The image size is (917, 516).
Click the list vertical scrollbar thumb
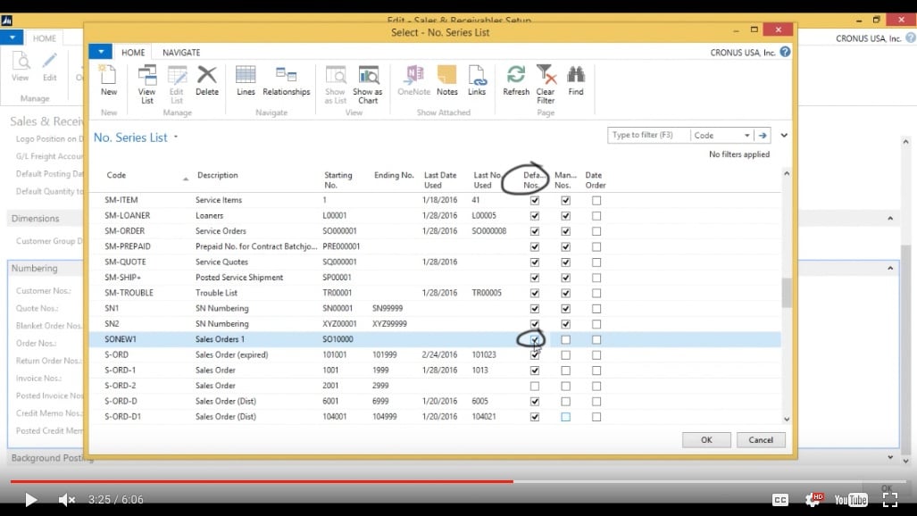[x=787, y=292]
